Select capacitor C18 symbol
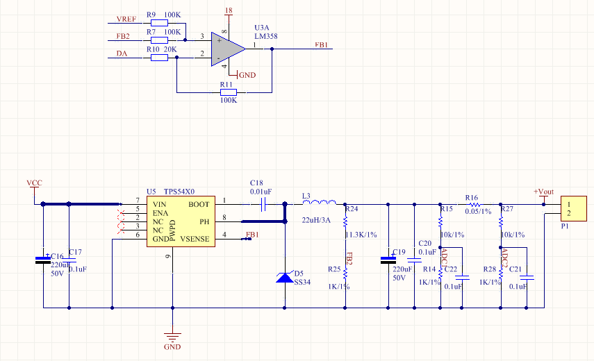 [264, 204]
